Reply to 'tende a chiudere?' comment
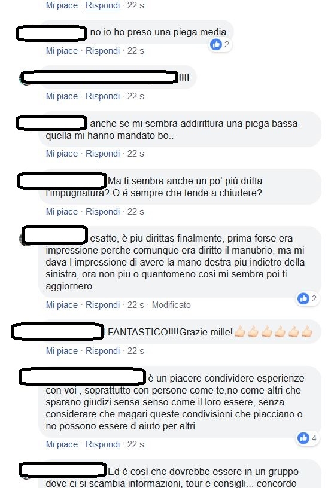 click(102, 212)
